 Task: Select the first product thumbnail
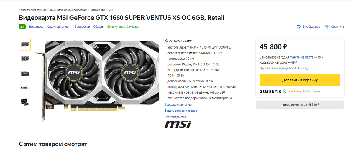[x=25, y=44]
